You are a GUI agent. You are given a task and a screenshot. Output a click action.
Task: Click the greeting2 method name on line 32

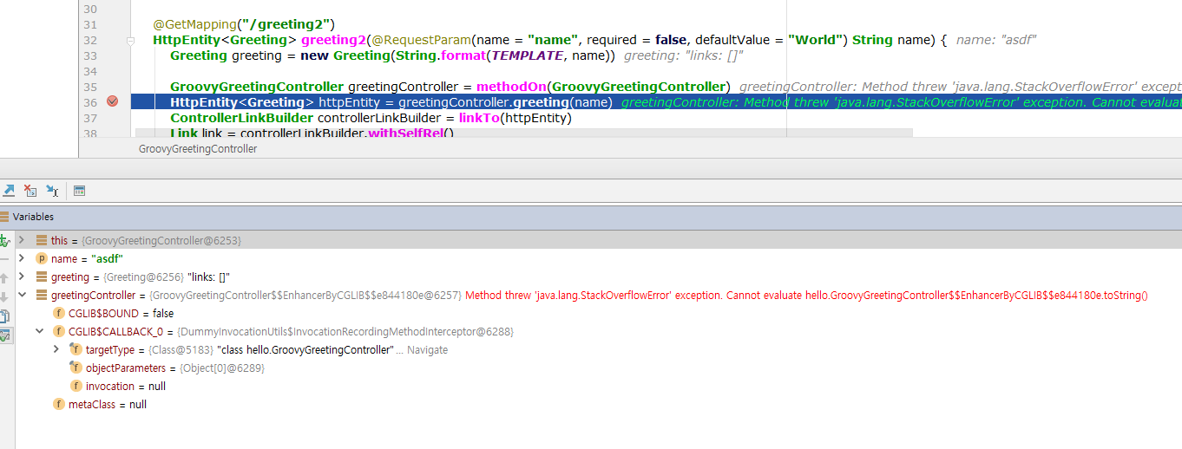pyautogui.click(x=333, y=40)
